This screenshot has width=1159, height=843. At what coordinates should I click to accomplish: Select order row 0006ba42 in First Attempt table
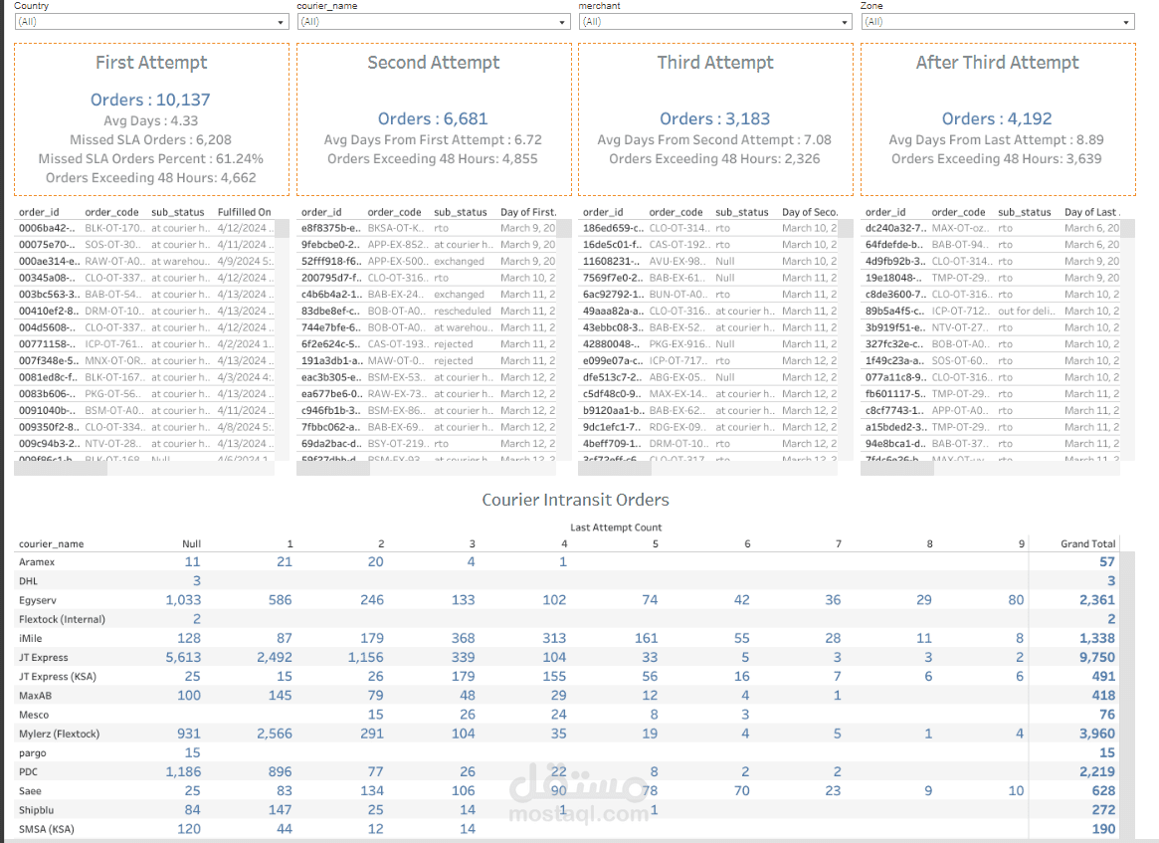[145, 229]
